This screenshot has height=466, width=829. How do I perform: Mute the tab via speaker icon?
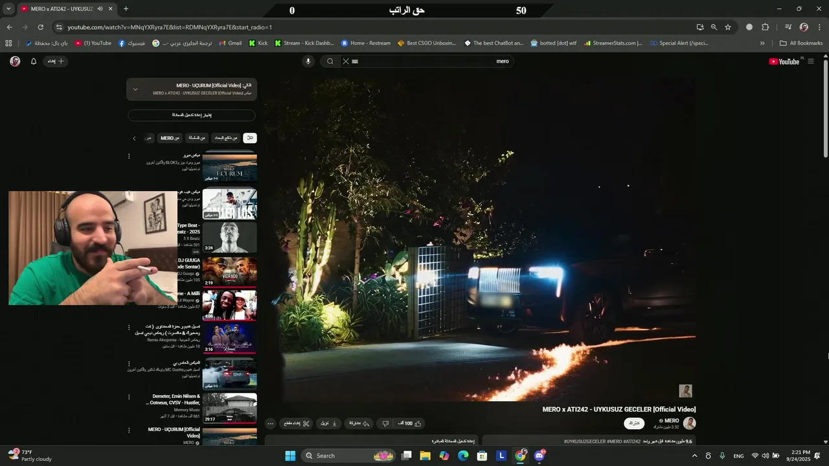[100, 9]
